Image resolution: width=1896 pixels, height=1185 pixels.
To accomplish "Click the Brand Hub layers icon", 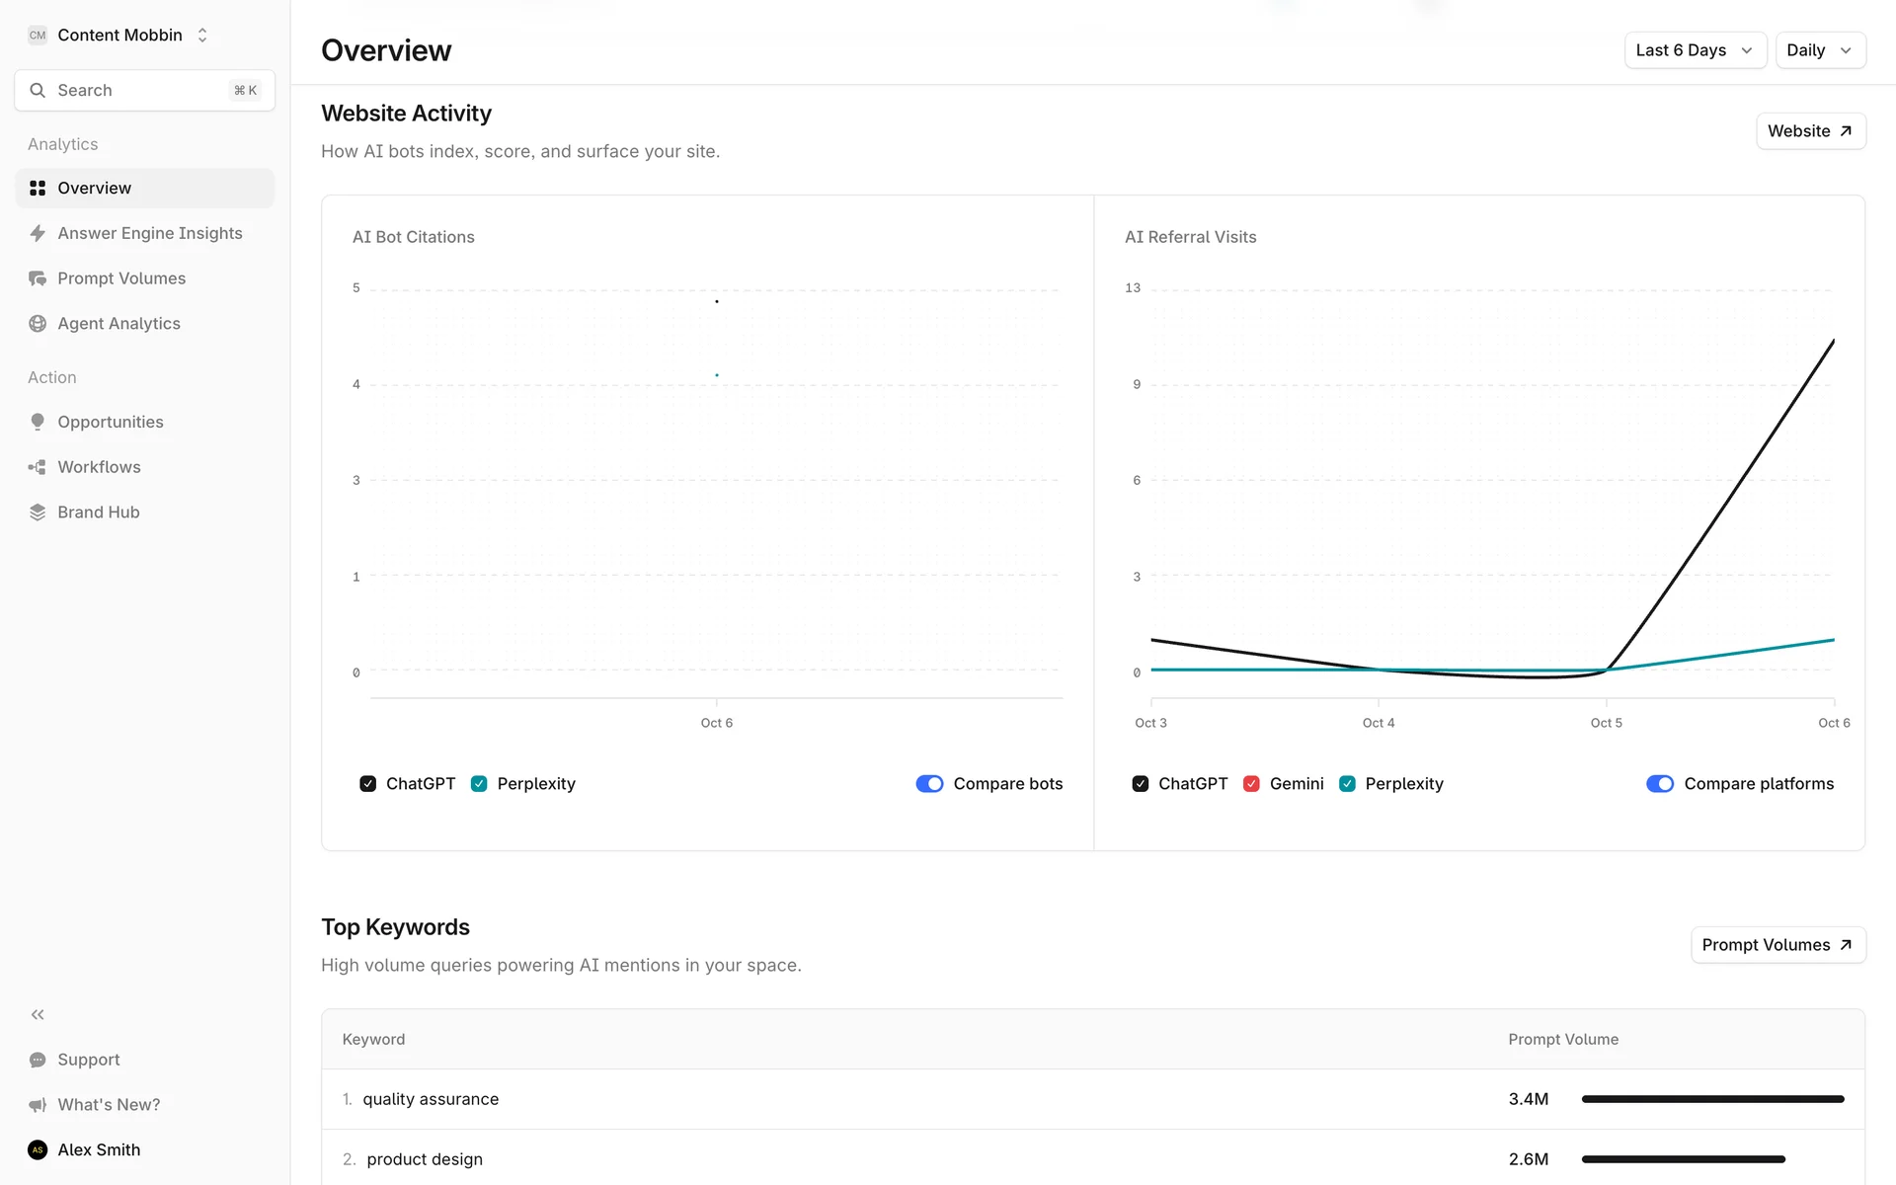I will [38, 513].
